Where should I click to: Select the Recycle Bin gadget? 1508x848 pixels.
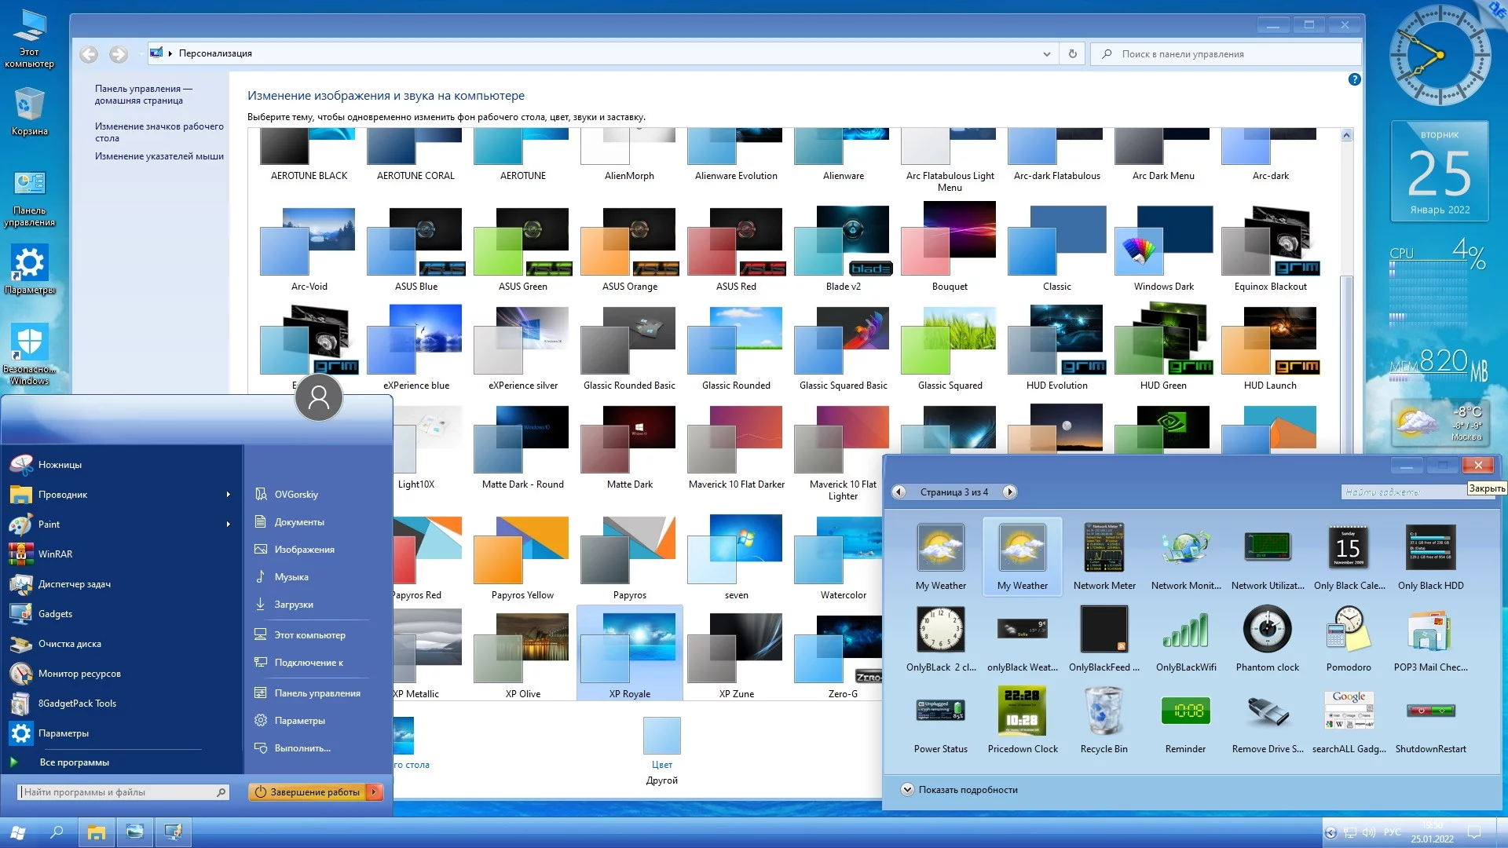(1104, 711)
